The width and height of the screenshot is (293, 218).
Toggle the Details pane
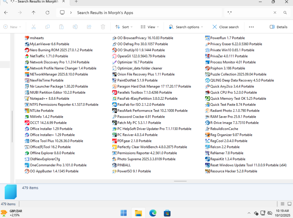tap(278, 27)
